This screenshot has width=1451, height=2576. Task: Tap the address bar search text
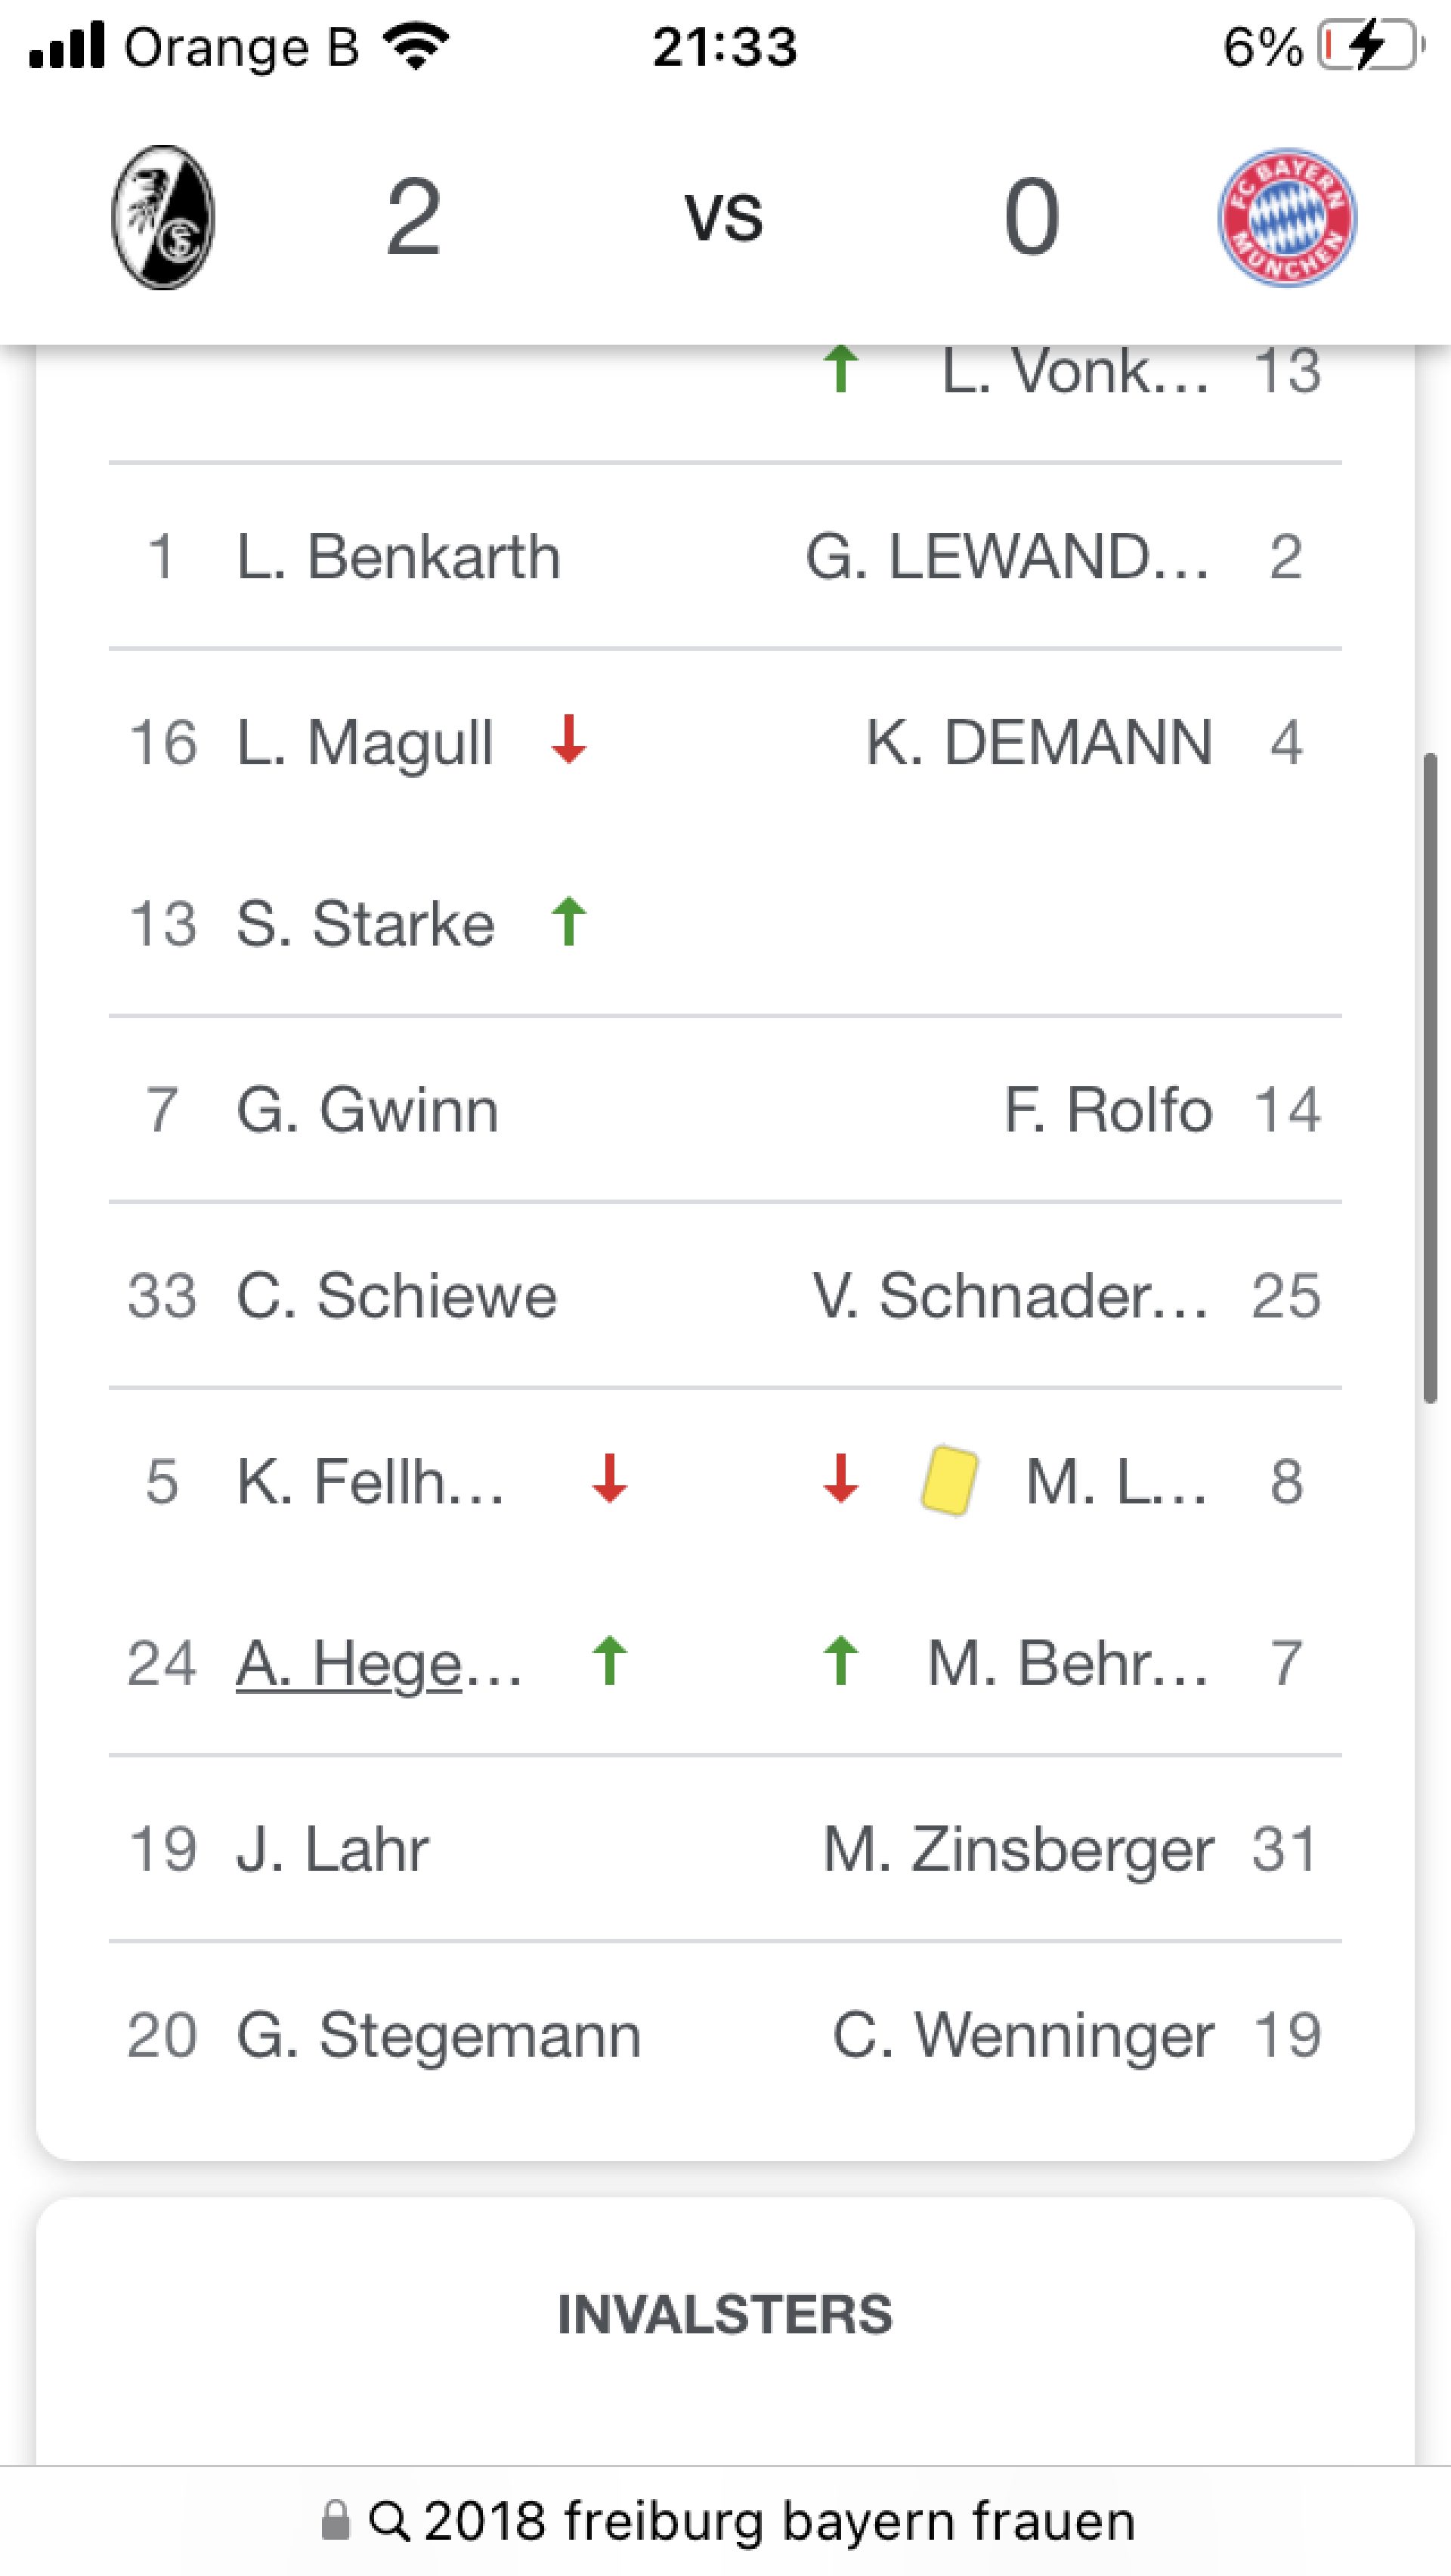tap(779, 2521)
